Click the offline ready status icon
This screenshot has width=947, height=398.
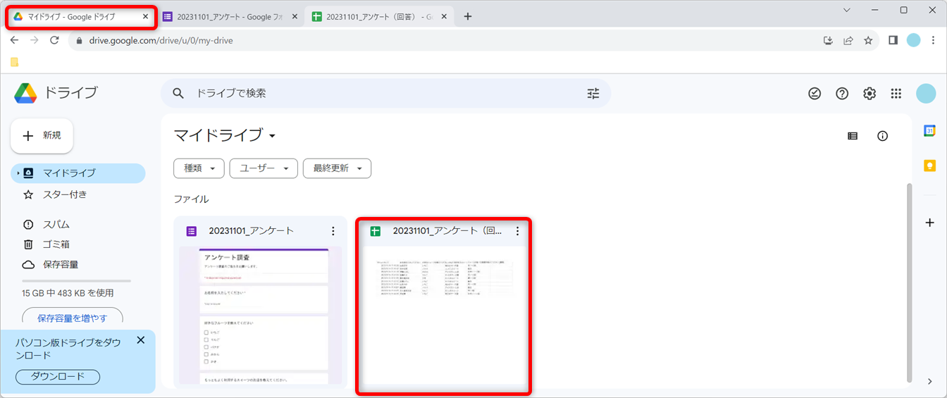[815, 94]
